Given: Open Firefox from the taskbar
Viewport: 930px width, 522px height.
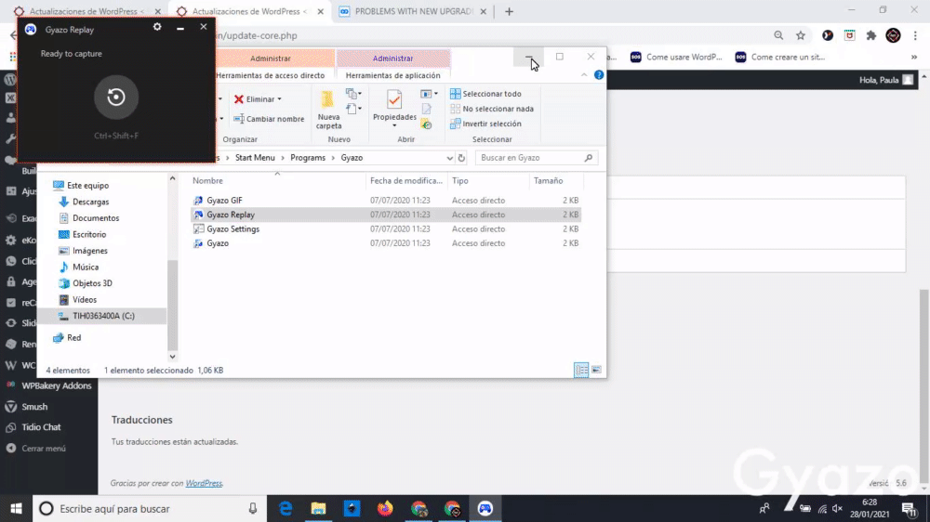Looking at the screenshot, I should [385, 508].
